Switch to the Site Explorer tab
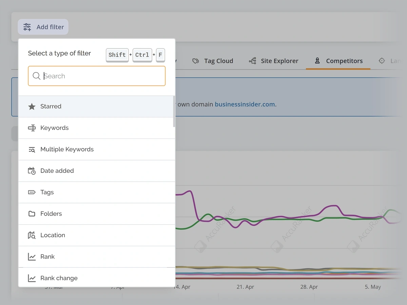407x305 pixels. coord(273,61)
